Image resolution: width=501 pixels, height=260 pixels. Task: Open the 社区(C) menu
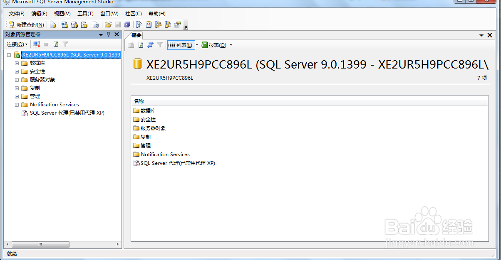[133, 14]
